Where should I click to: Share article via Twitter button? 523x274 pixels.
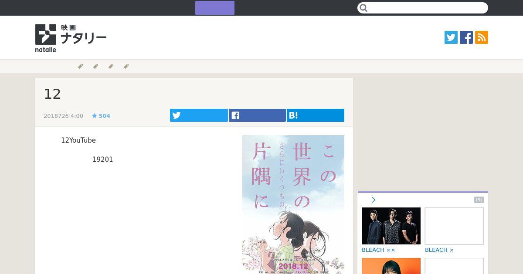coord(199,115)
